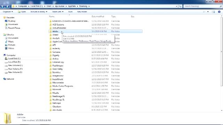Image resolution: width=223 pixels, height=125 pixels.
Task: Open the change view dropdown arrow
Action: (x=208, y=12)
